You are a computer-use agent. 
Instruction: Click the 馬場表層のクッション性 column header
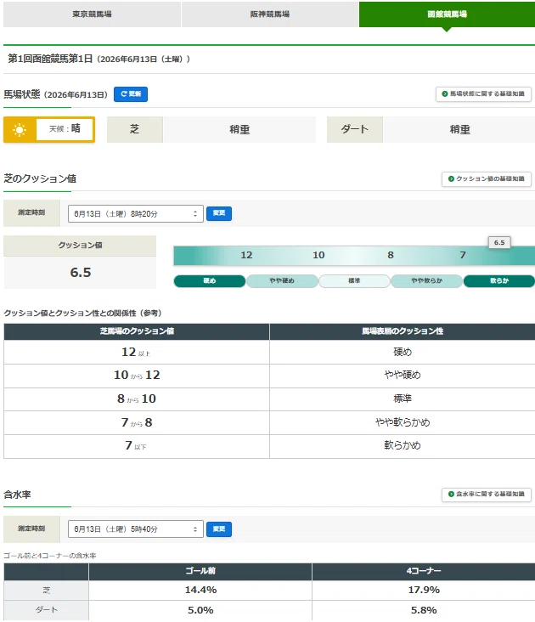pos(403,331)
